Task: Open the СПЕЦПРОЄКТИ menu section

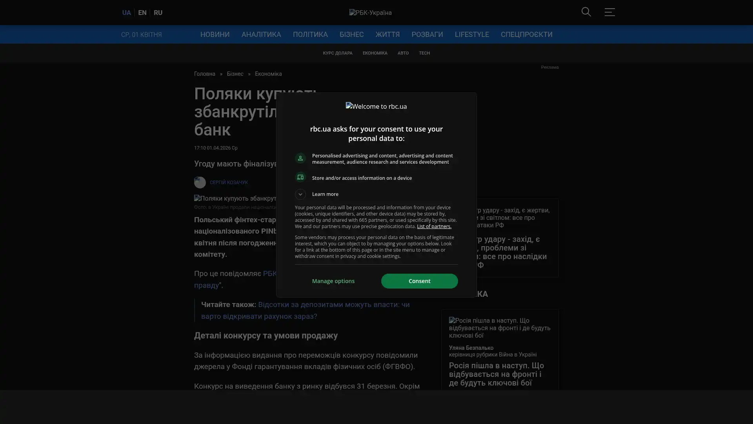Action: click(x=526, y=35)
